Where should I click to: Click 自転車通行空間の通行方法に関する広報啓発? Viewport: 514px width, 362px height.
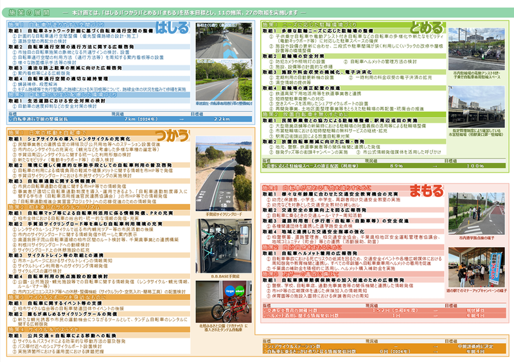pos(81,47)
